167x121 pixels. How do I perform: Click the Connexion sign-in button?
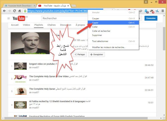[x=151, y=18]
